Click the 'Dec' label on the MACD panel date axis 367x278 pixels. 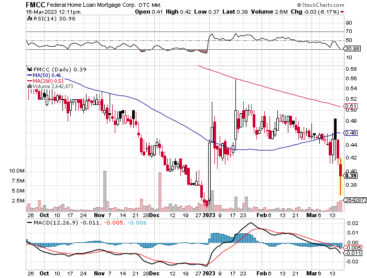[x=155, y=273]
